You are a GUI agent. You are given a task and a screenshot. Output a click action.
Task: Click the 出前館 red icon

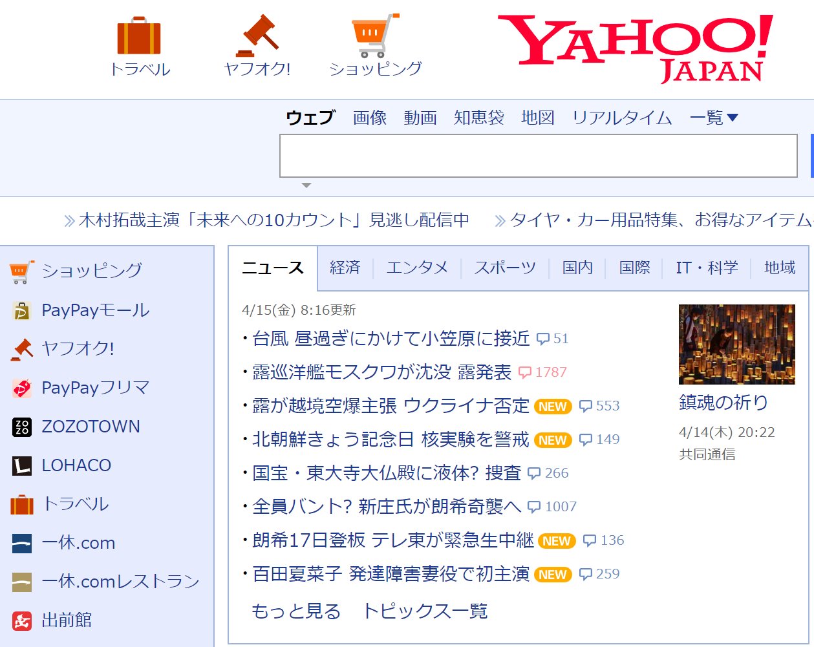point(22,620)
